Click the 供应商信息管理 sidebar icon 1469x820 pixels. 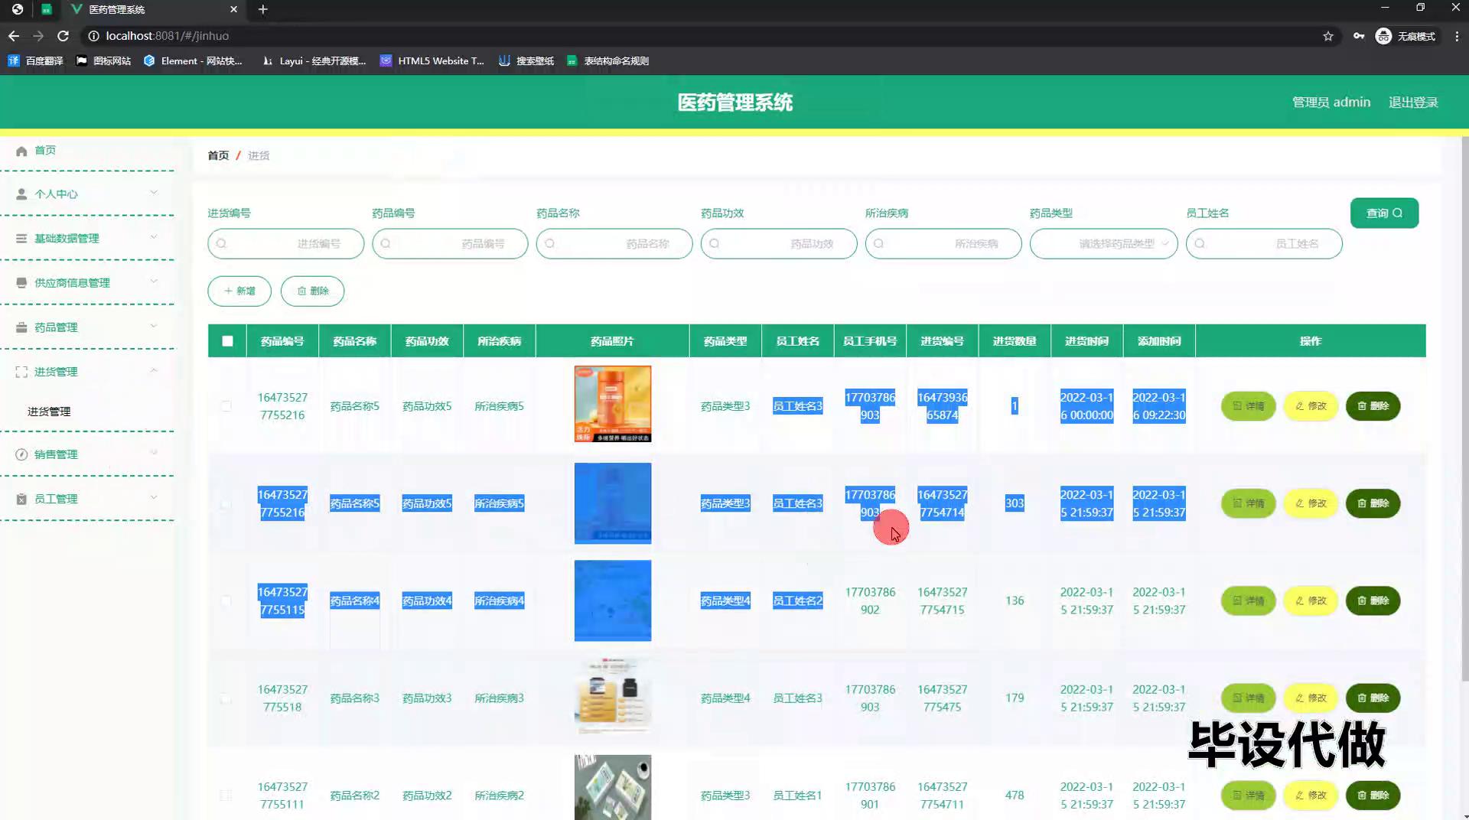21,283
